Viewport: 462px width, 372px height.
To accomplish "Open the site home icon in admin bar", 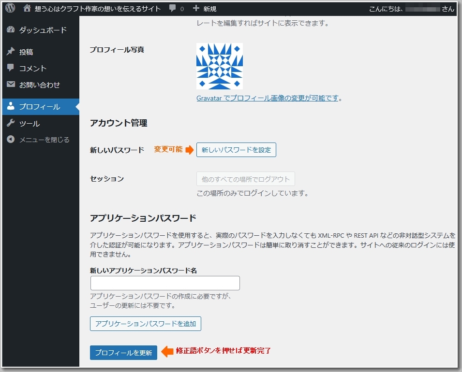I will (x=27, y=9).
